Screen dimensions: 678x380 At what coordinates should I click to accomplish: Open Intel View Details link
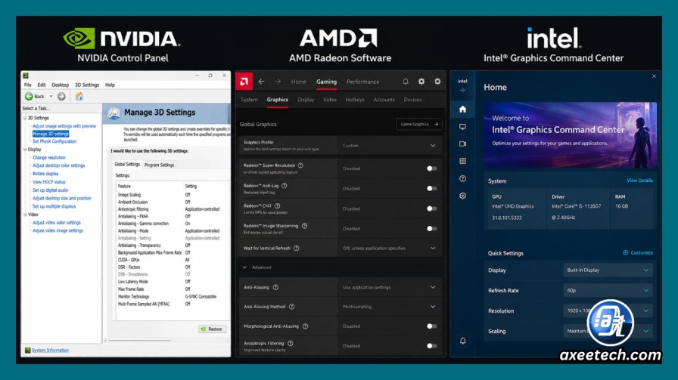pyautogui.click(x=639, y=181)
